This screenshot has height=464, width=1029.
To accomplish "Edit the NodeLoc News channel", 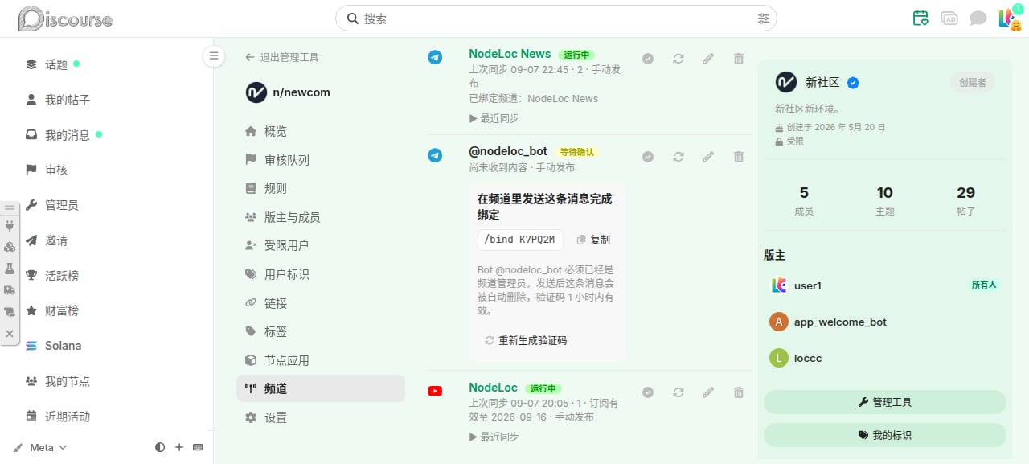I will [708, 59].
